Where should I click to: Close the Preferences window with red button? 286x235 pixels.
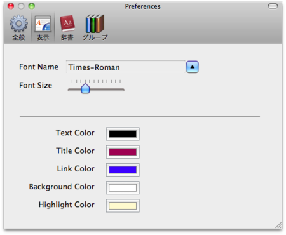tap(11, 6)
